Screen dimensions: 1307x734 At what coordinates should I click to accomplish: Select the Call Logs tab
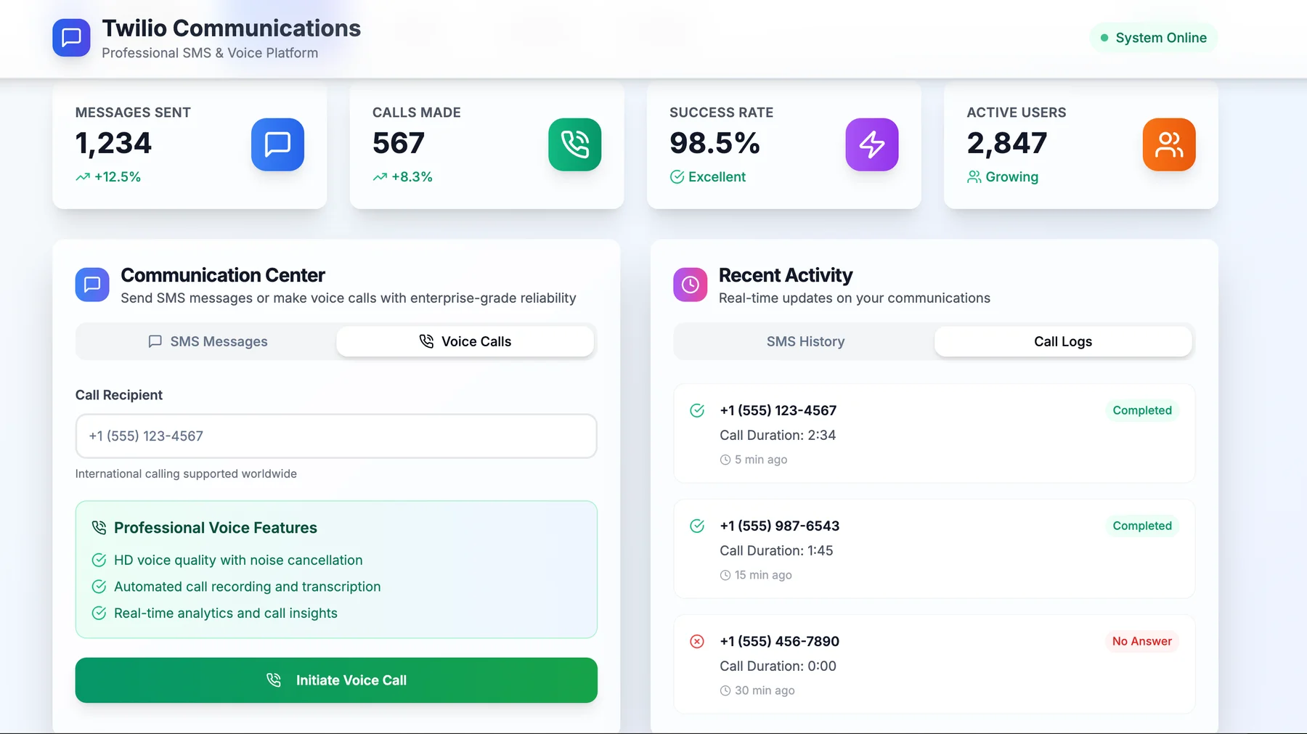tap(1063, 342)
